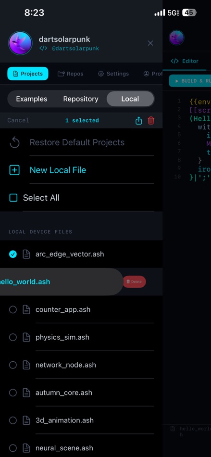Tap the file icon next to autumn_core.ash
The width and height of the screenshot is (211, 457).
click(x=26, y=393)
